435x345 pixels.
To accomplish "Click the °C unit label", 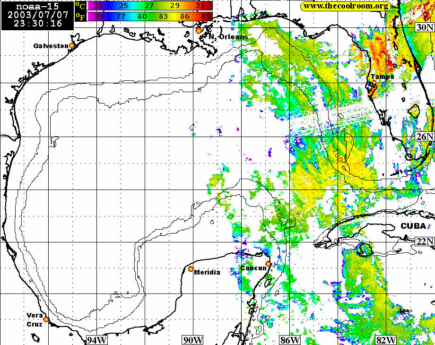I will pyautogui.click(x=80, y=6).
